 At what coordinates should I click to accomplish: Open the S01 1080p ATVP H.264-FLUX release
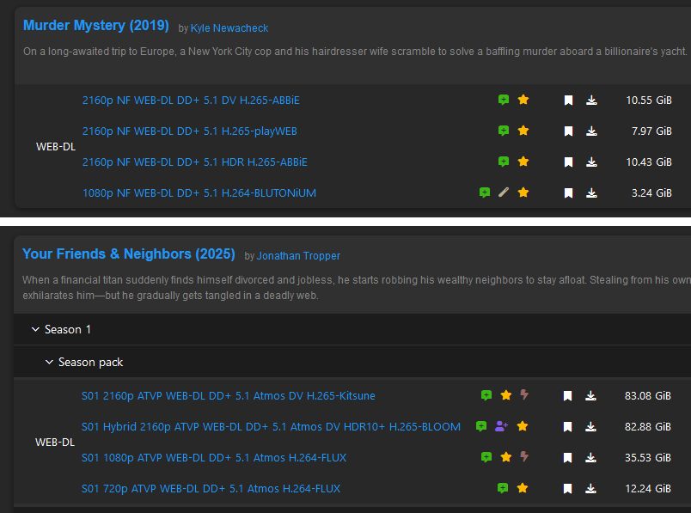pyautogui.click(x=214, y=457)
